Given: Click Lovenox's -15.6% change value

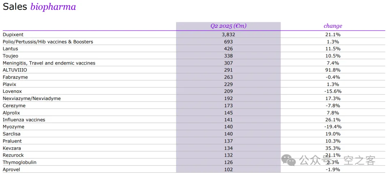Looking at the screenshot, I should pos(333,91).
